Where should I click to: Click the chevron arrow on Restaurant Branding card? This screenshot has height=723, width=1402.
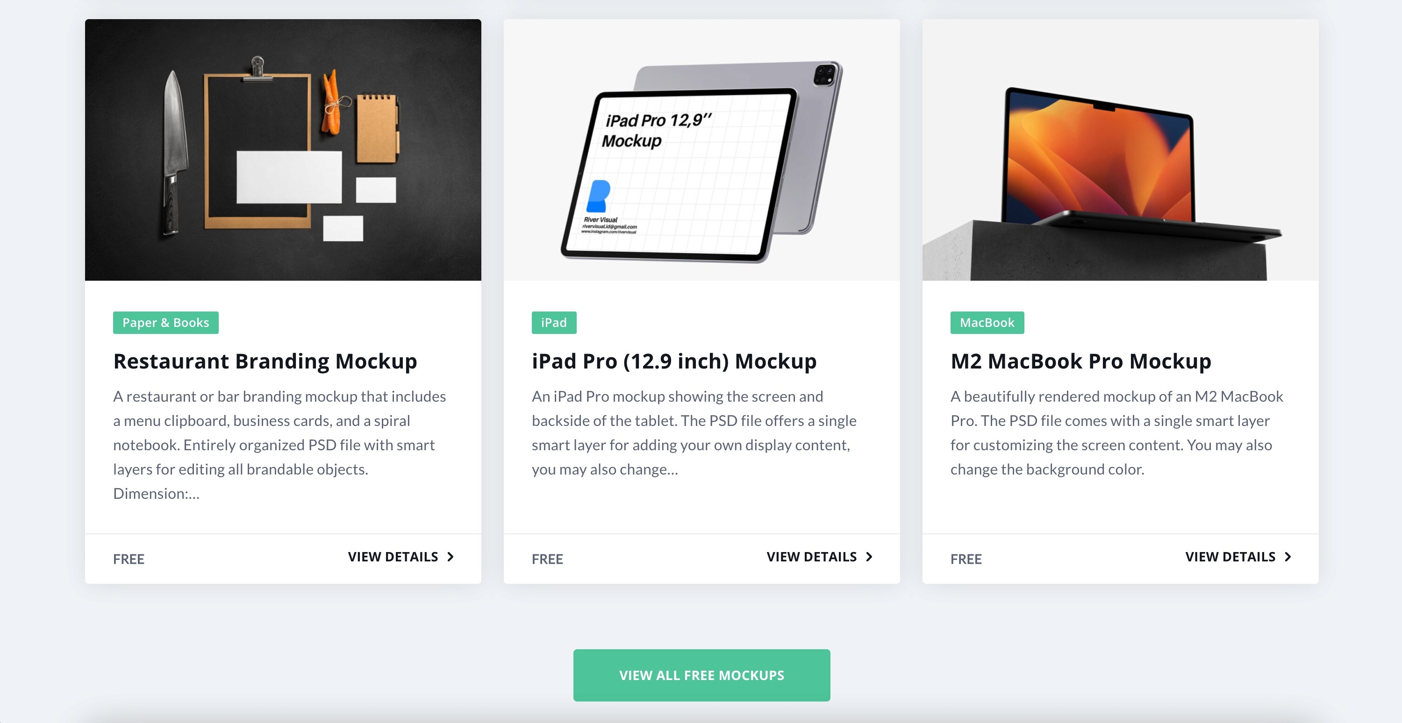click(x=451, y=557)
